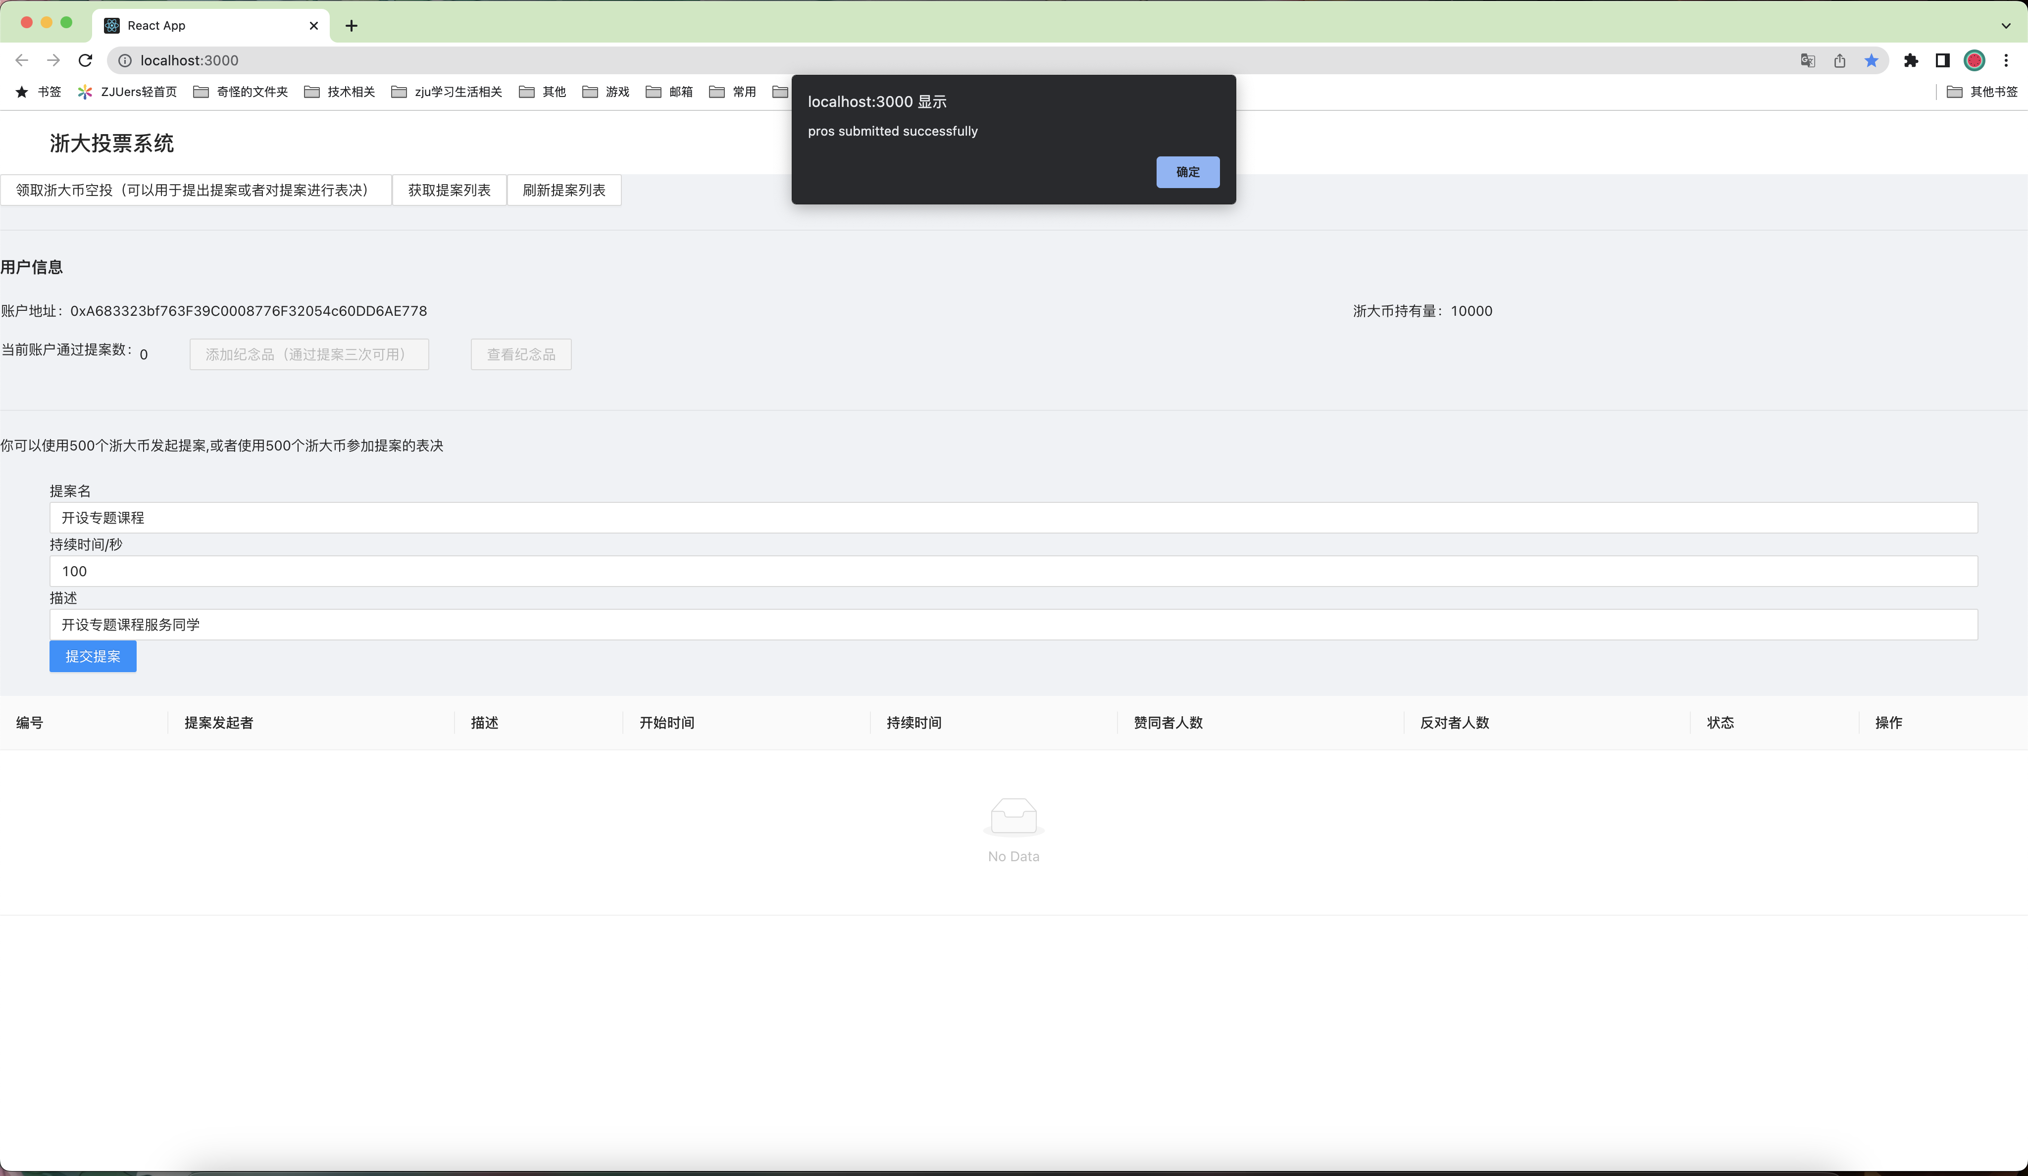Screen dimensions: 2028x1176
Task: Open the 游戏 bookmark folder
Action: pyautogui.click(x=606, y=92)
